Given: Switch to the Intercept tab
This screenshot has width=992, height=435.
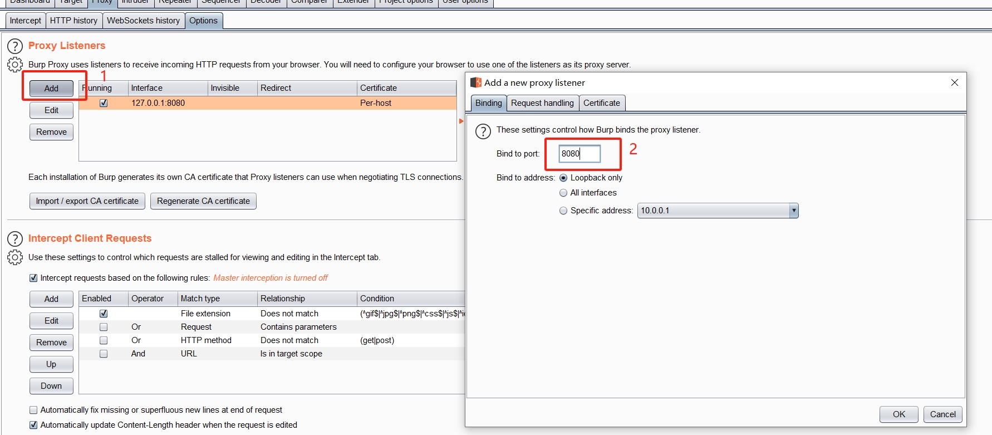Looking at the screenshot, I should (26, 21).
